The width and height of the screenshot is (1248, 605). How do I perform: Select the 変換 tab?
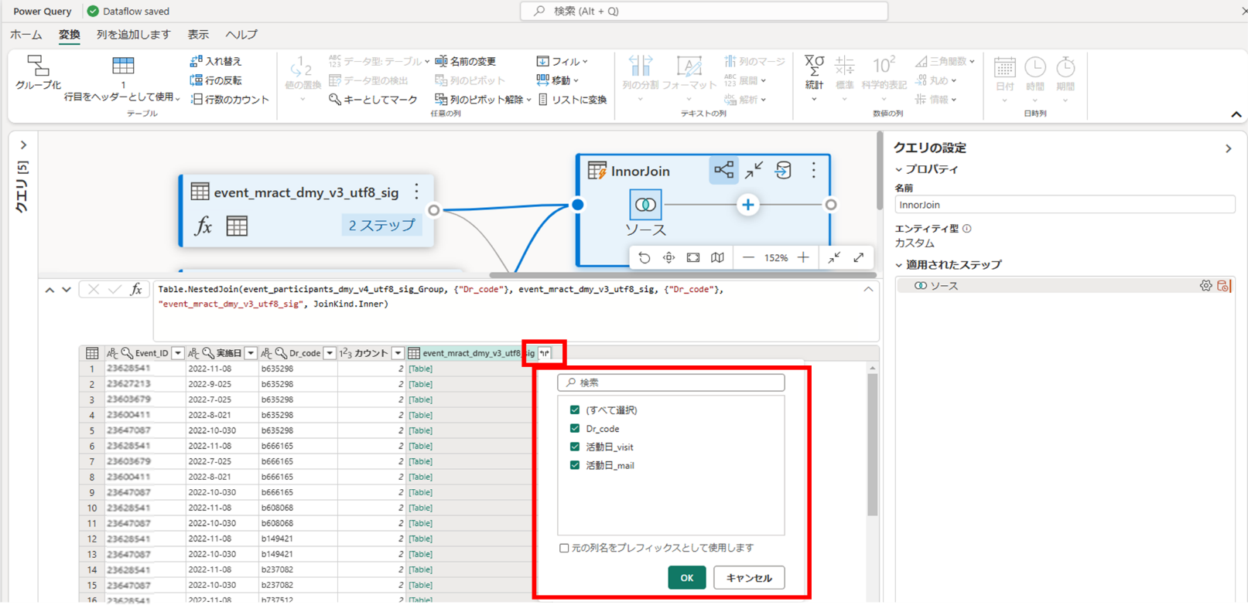tap(70, 35)
